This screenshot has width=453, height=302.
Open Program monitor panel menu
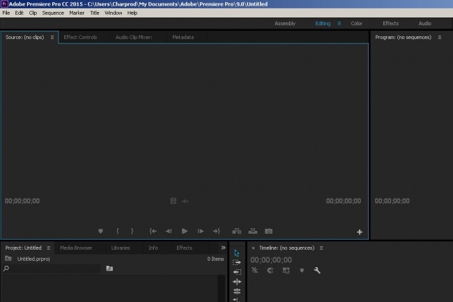click(x=440, y=37)
